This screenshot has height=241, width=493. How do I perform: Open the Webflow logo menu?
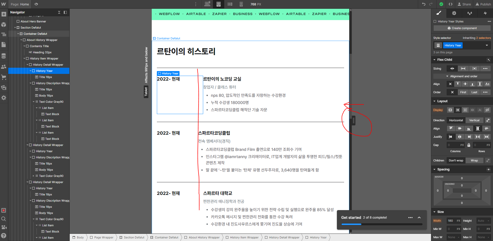[x=4, y=4]
